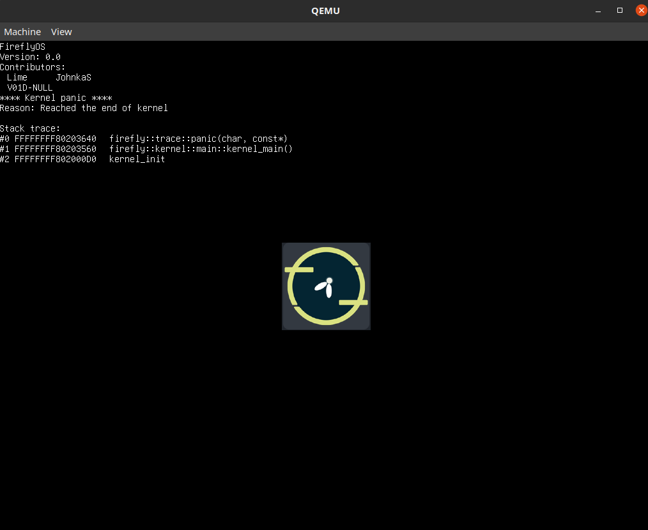This screenshot has height=530, width=648.
Task: Close the QEMU window
Action: tap(641, 10)
